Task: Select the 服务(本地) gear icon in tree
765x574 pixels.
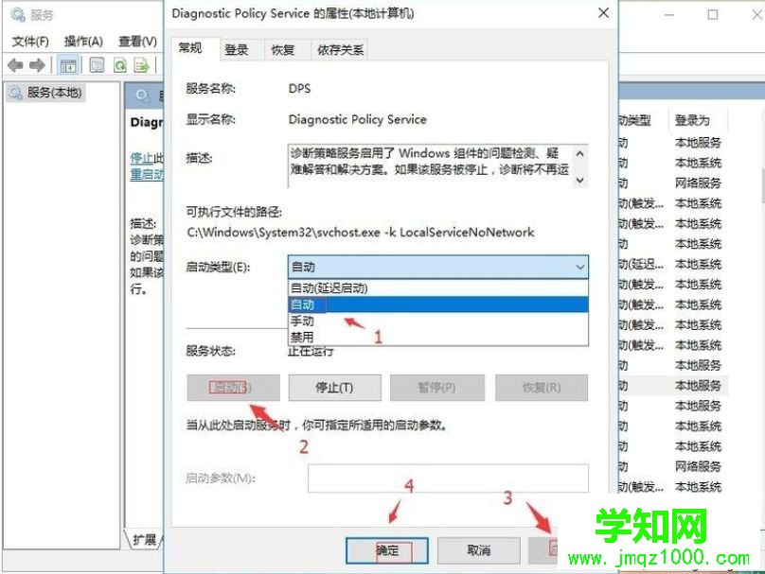Action: [x=13, y=93]
